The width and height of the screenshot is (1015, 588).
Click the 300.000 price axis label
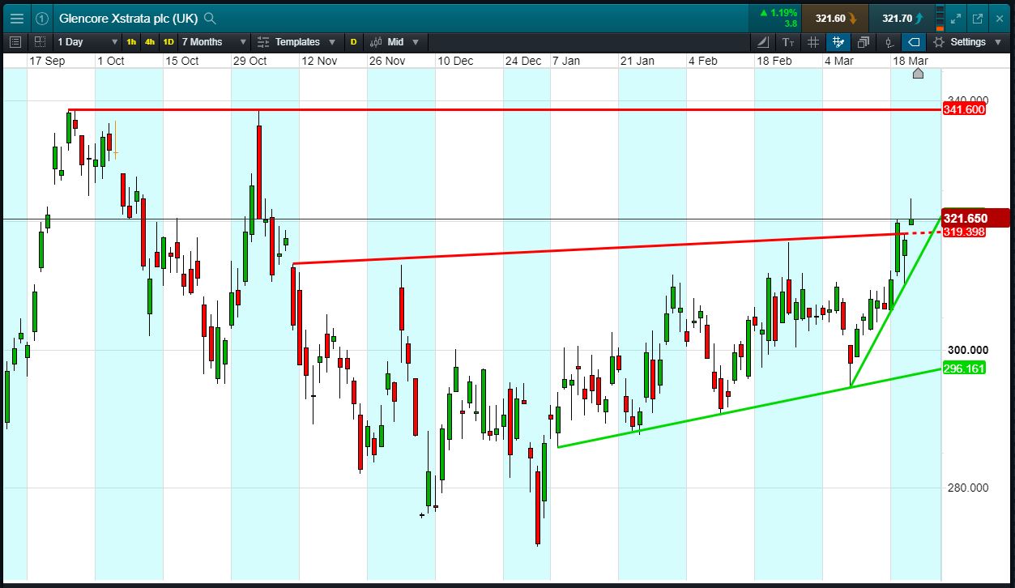967,350
